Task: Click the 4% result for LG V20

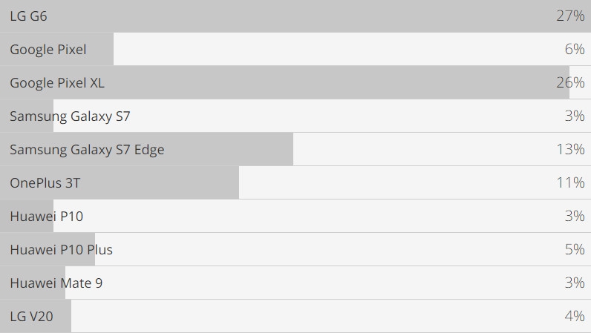Action: (575, 317)
